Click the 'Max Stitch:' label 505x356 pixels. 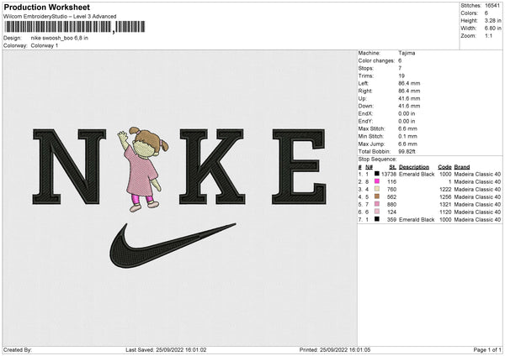coord(371,128)
